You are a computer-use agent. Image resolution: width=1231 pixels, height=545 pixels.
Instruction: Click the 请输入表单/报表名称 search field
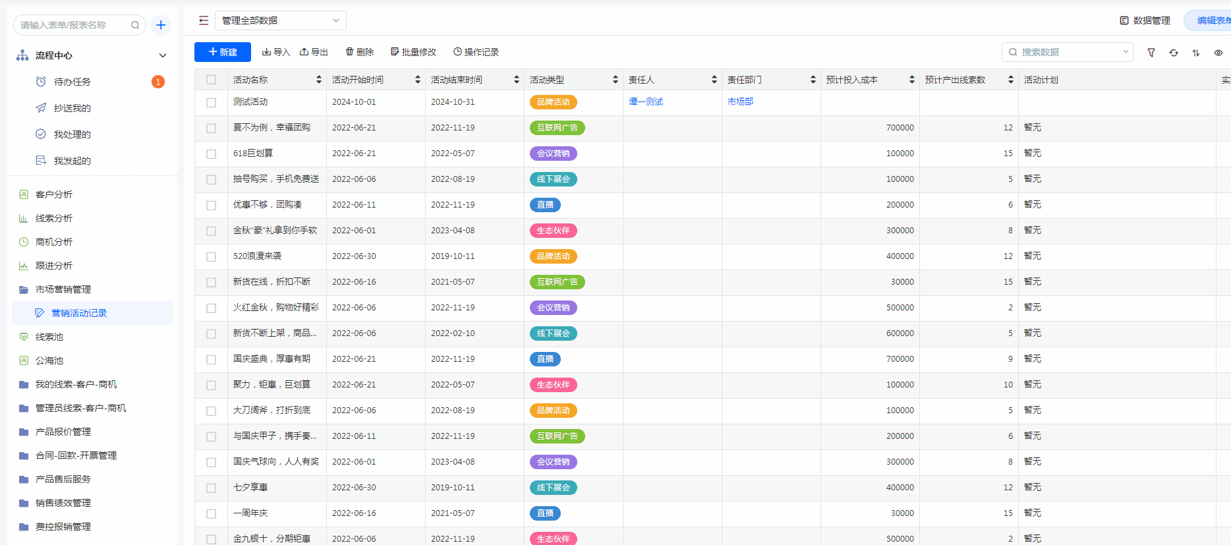[x=72, y=25]
